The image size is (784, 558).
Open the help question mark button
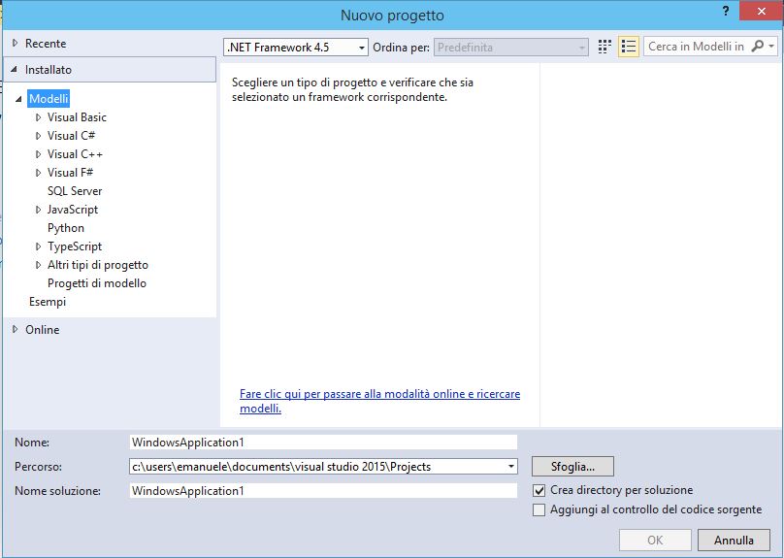point(726,11)
